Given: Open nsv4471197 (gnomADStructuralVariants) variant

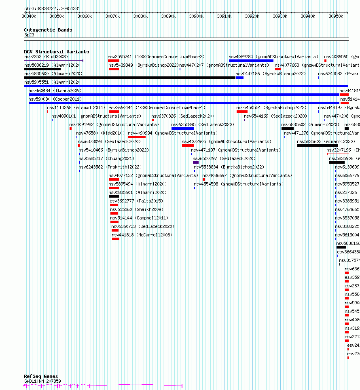Looking at the screenshot, I should 236,150.
